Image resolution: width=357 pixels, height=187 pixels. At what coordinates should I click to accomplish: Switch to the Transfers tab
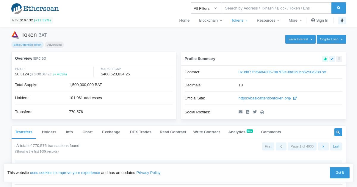tap(24, 132)
